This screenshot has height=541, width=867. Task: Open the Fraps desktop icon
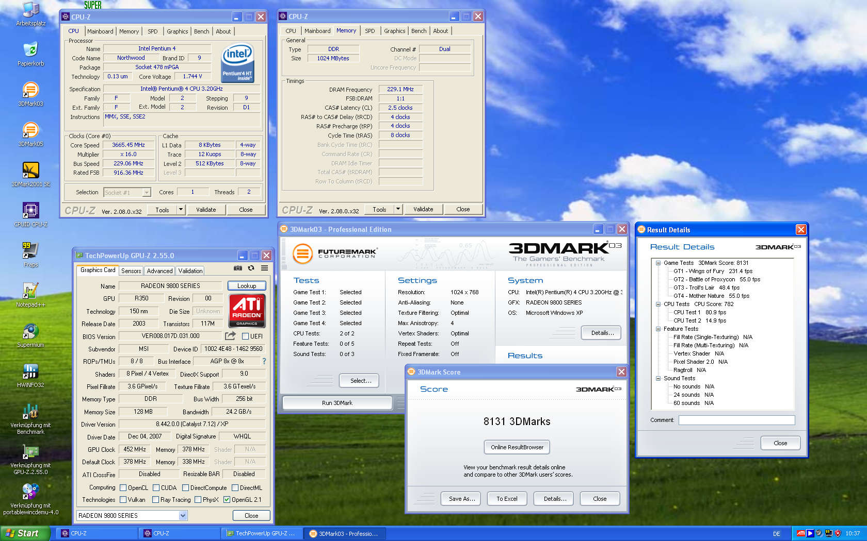pyautogui.click(x=30, y=255)
